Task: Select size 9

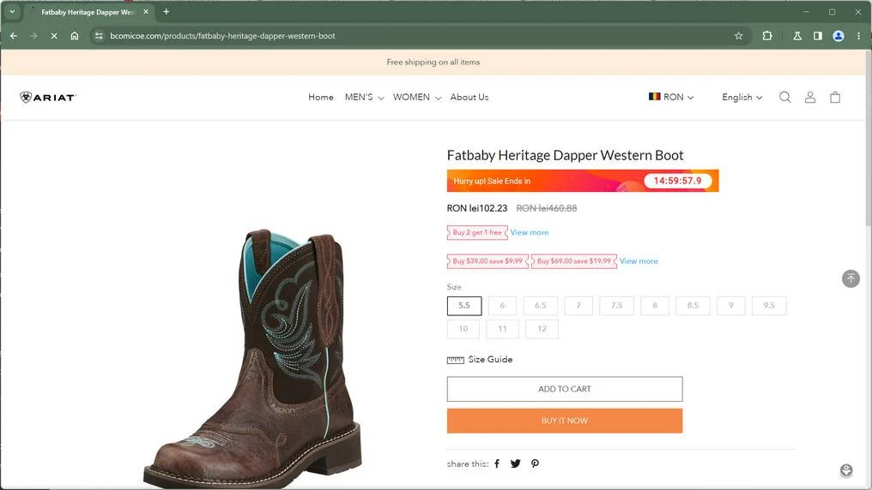Action: click(x=730, y=306)
